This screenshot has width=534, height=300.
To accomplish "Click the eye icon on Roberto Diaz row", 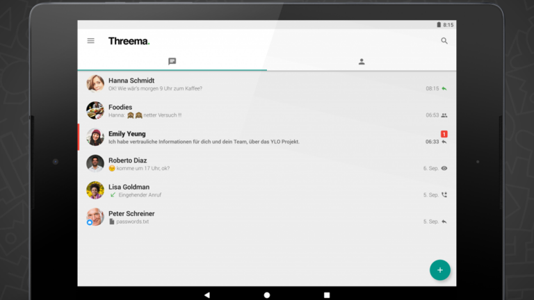I will click(x=444, y=169).
